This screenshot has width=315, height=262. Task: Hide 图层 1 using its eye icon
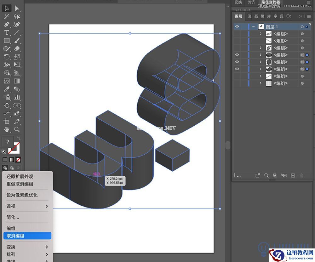[237, 27]
